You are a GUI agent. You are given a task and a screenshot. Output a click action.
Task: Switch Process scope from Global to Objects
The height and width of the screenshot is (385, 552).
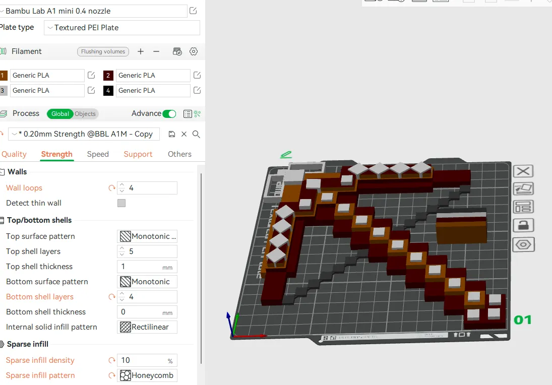(85, 113)
